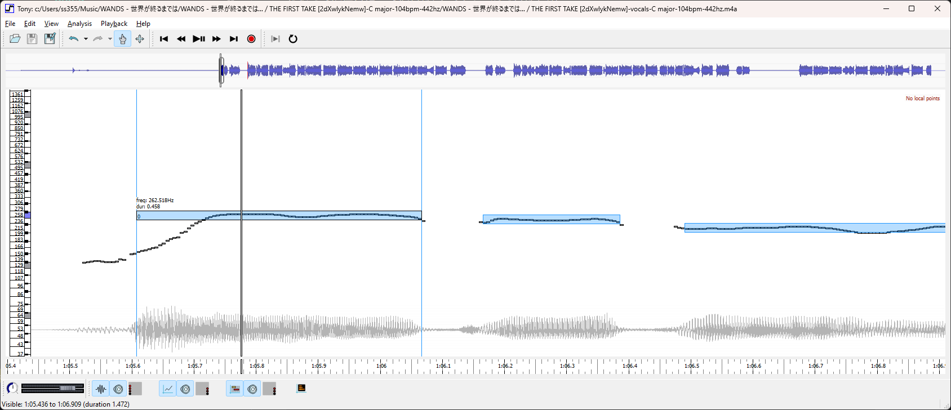Click the 'freq: 262.518Hz' label

(x=155, y=200)
